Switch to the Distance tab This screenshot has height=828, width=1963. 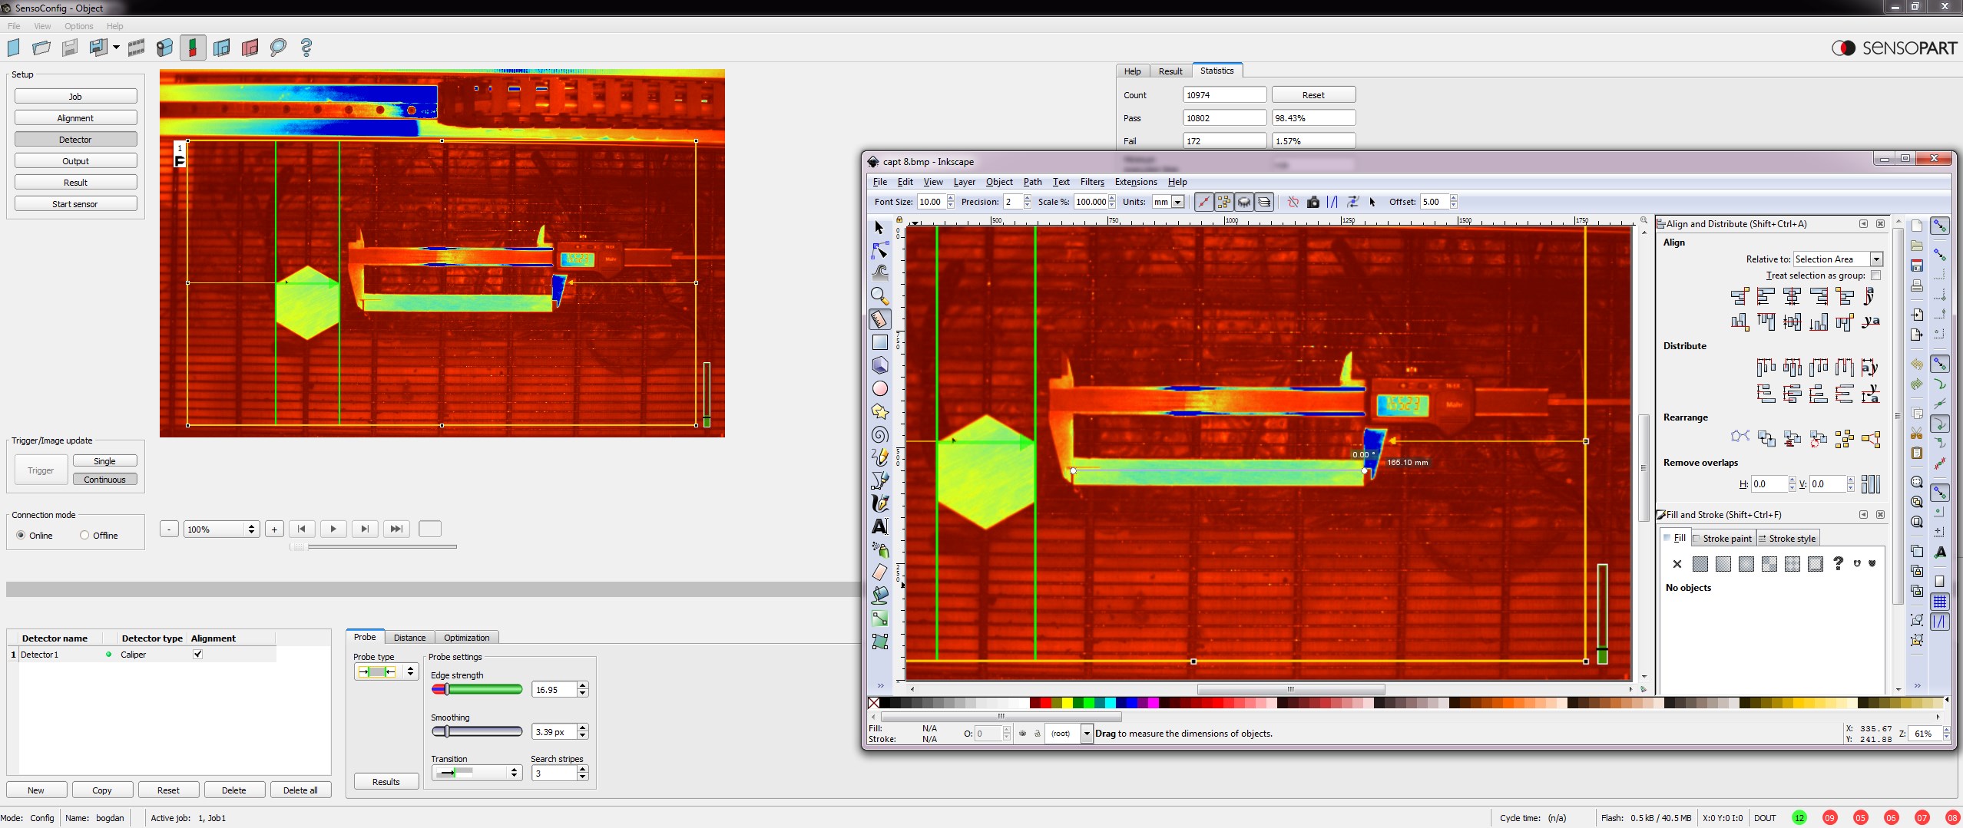[409, 638]
